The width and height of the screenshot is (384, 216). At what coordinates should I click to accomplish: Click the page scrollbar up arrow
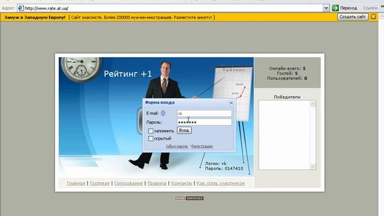[x=382, y=17]
